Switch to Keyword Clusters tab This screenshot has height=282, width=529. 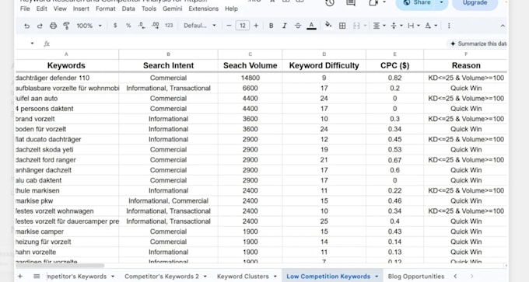coord(243,277)
